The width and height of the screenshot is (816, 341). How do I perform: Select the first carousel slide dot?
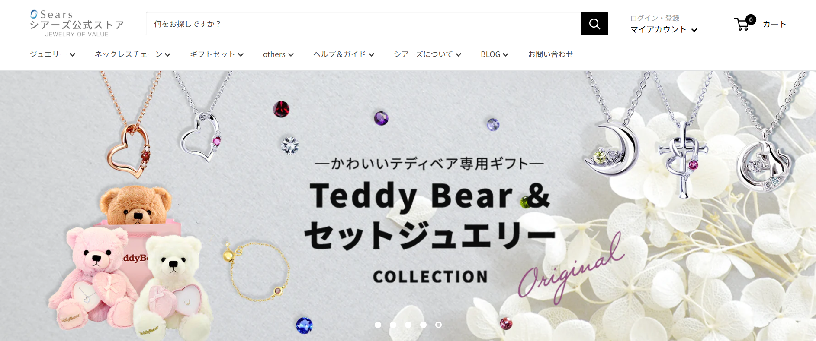point(378,325)
